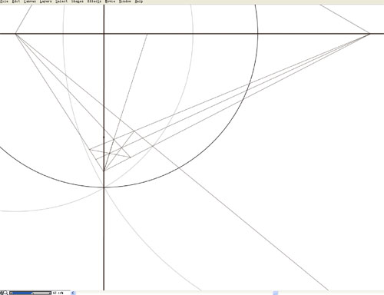Image resolution: width=384 pixels, height=295 pixels.
Task: Open the Help menu
Action: point(139,2)
